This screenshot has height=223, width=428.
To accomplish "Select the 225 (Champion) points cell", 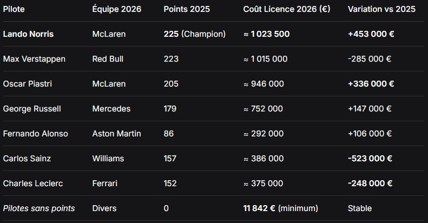I will click(194, 34).
